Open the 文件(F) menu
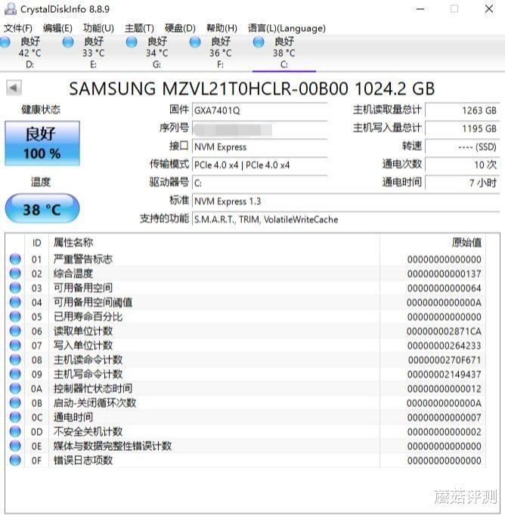This screenshot has width=505, height=515. [x=18, y=28]
